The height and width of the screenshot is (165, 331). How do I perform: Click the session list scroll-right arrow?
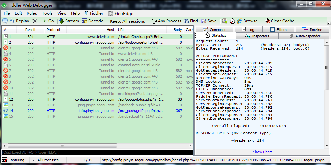click(191, 146)
